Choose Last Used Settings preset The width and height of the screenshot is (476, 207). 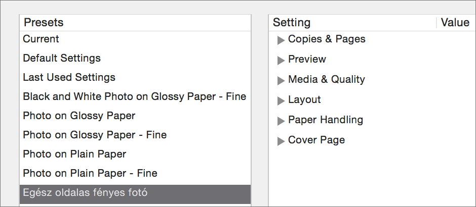[135, 77]
